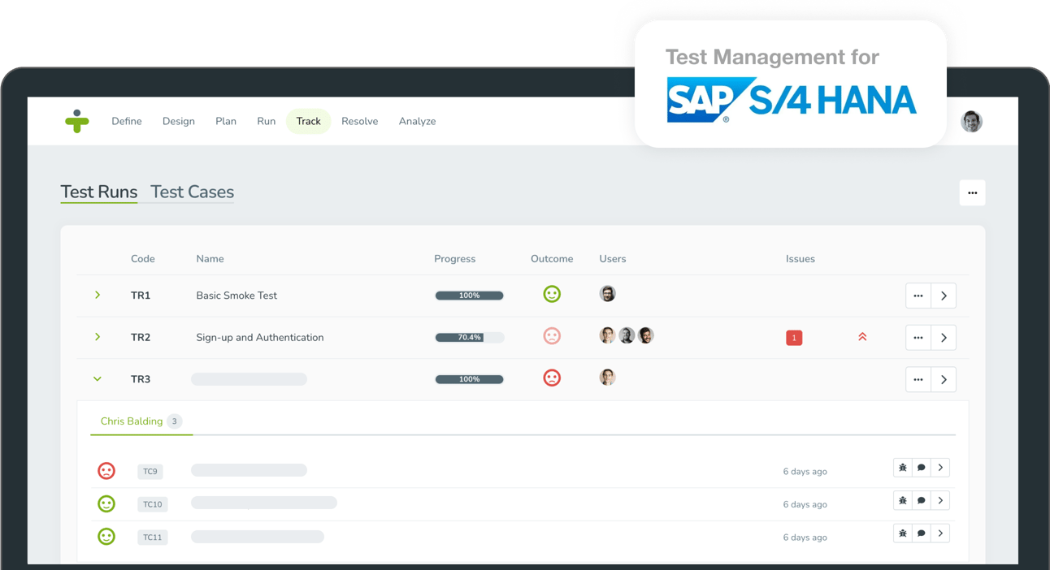Screen dimensions: 1050x570
Task: Select the happy face outcome on Basic Smoke Test
Action: [x=553, y=294]
